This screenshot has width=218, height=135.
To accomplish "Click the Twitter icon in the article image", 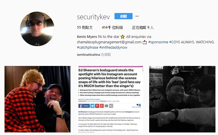I will point(93,106).
